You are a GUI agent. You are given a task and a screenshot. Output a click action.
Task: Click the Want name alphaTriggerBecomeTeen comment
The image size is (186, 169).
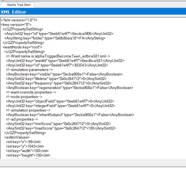tap(58, 56)
